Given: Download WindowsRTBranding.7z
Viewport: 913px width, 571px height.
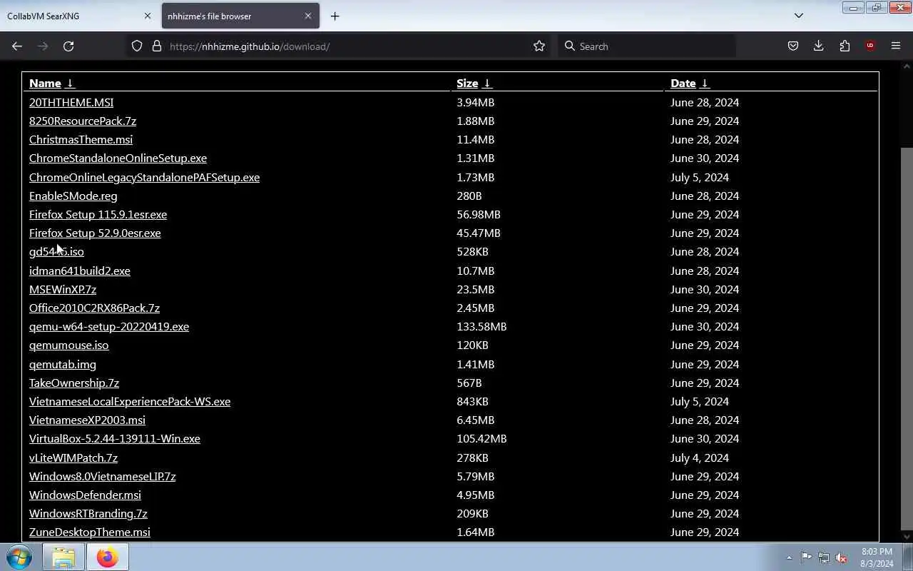Looking at the screenshot, I should tap(88, 513).
